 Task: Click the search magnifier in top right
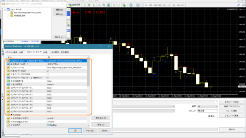point(239,5)
